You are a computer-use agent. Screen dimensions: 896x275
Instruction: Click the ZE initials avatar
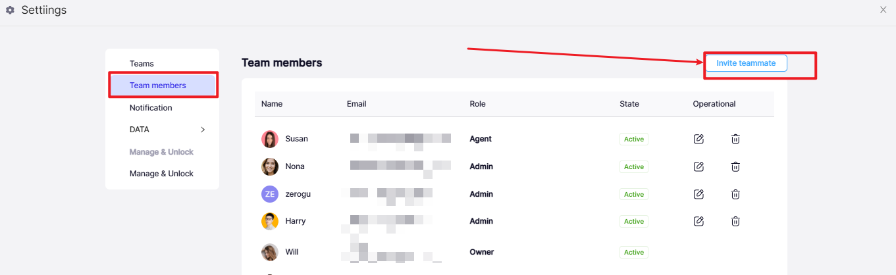270,194
